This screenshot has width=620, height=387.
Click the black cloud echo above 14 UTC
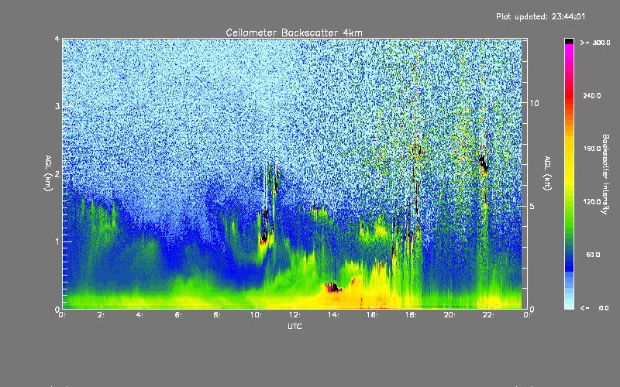click(334, 287)
